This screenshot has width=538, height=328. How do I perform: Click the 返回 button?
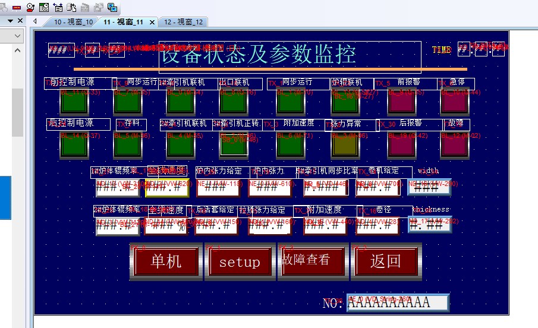tap(385, 261)
